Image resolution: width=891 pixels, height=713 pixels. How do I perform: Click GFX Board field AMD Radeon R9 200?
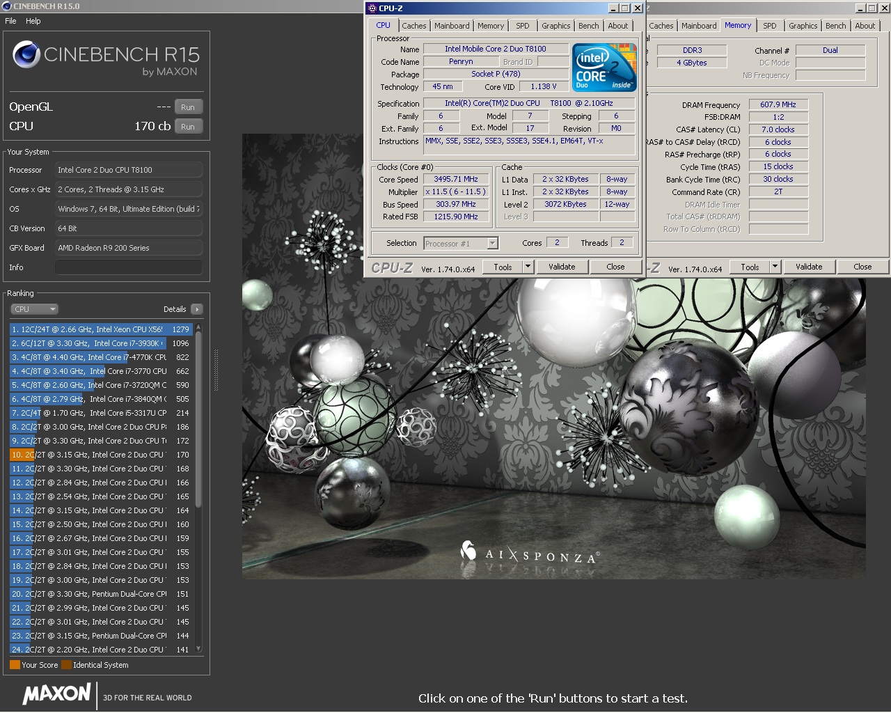(x=129, y=248)
